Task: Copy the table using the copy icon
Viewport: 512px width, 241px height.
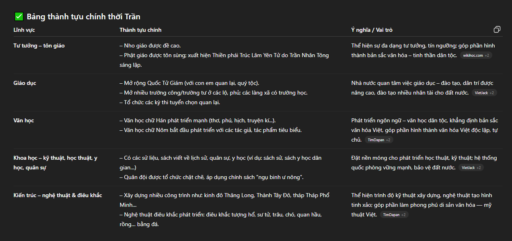Action: [497, 30]
